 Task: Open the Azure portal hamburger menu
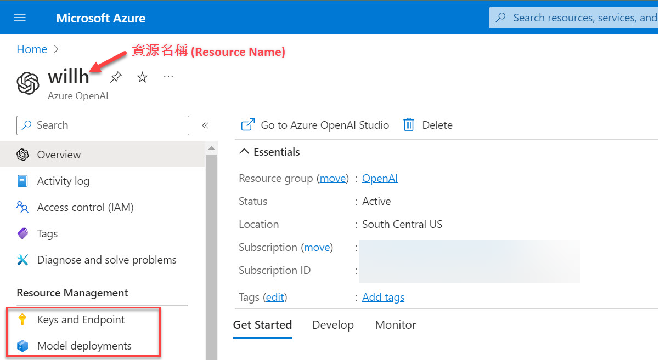click(20, 18)
